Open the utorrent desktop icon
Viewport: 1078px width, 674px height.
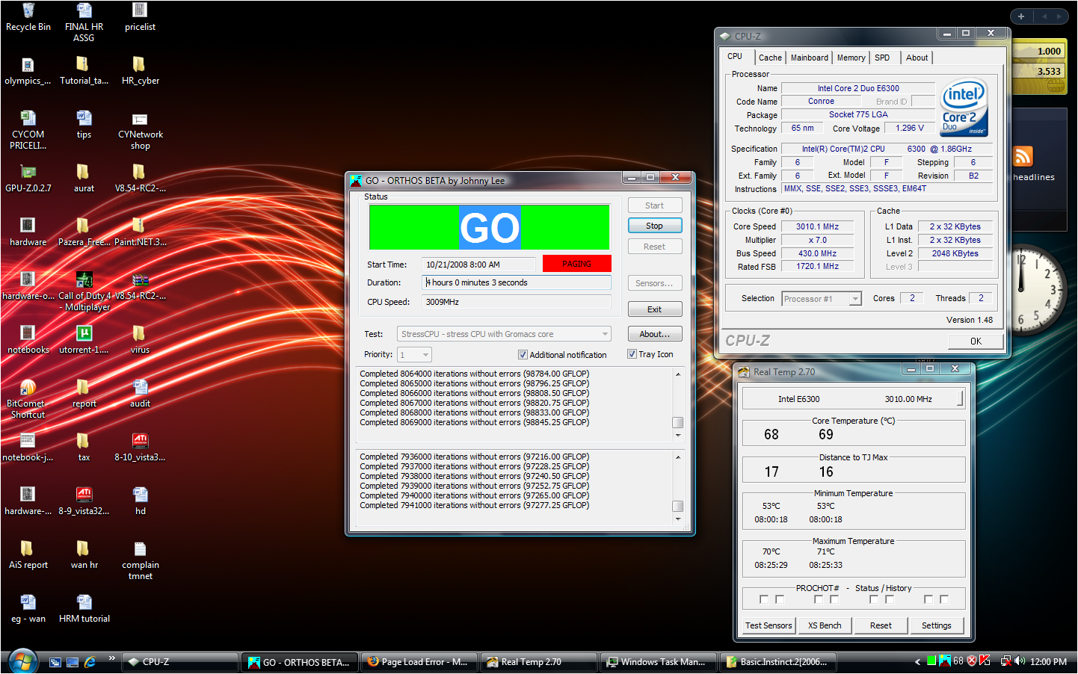[x=84, y=333]
